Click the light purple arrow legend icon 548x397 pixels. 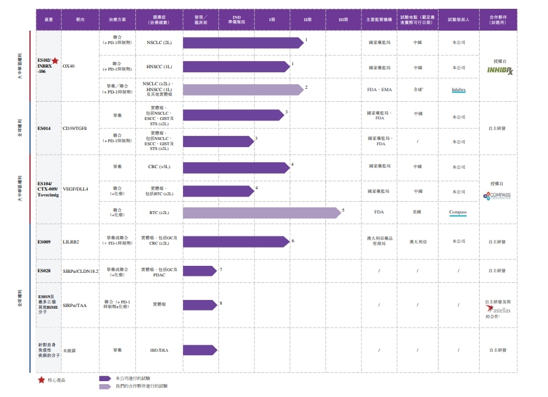(105, 386)
